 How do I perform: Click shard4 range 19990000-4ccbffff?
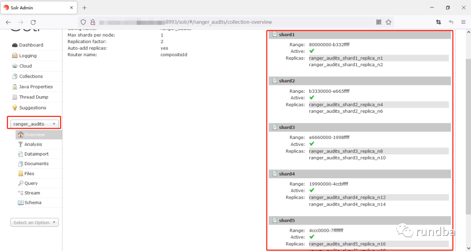click(329, 184)
